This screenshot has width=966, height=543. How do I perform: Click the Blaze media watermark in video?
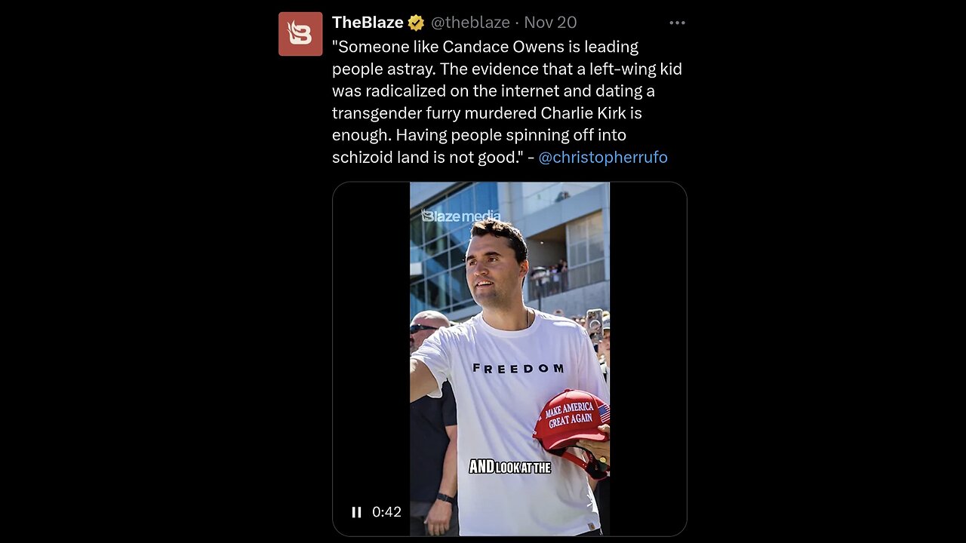coord(460,216)
